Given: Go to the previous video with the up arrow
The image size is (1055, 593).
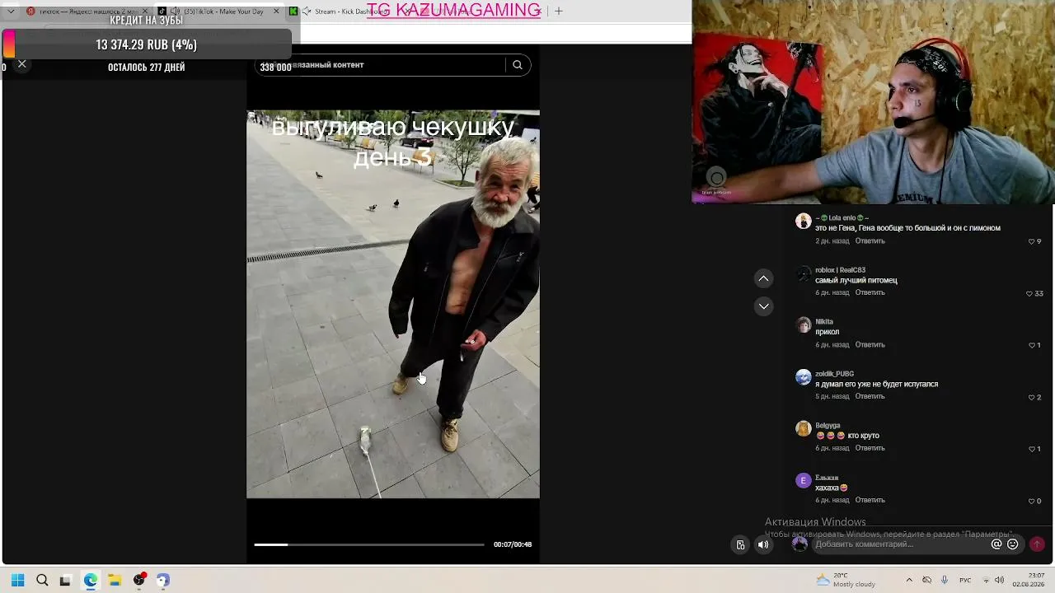Looking at the screenshot, I should [x=764, y=278].
